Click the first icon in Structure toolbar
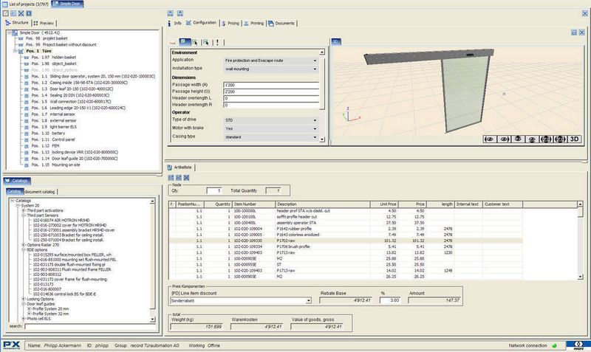The width and height of the screenshot is (591, 352). point(6,13)
